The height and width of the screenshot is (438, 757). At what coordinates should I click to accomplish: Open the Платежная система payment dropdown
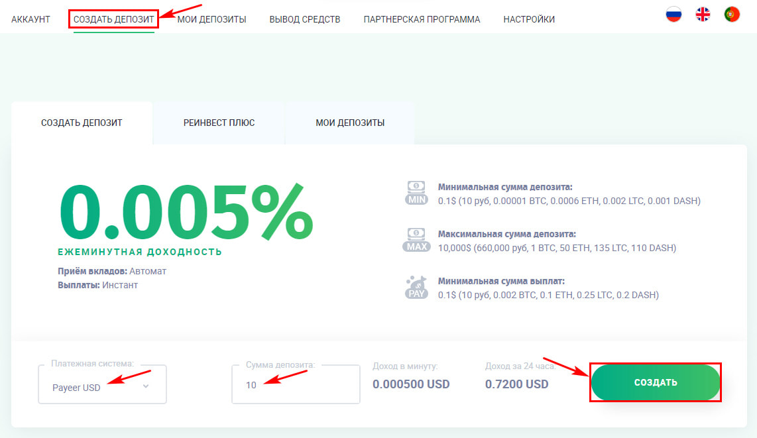pyautogui.click(x=101, y=384)
